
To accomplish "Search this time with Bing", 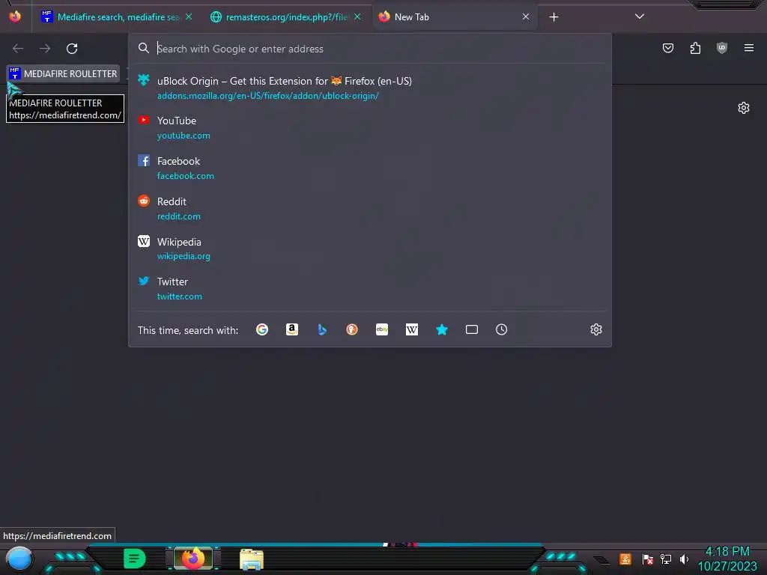I will 322,329.
